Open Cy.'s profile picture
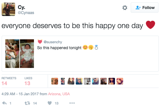Screen dimensions: 161x107 8,9
